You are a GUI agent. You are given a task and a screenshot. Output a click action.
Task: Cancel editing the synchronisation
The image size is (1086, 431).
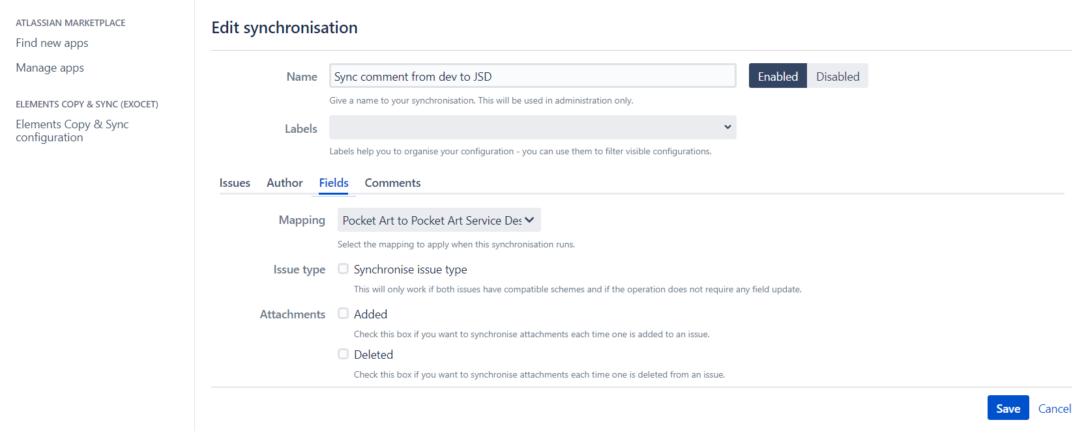click(1054, 408)
